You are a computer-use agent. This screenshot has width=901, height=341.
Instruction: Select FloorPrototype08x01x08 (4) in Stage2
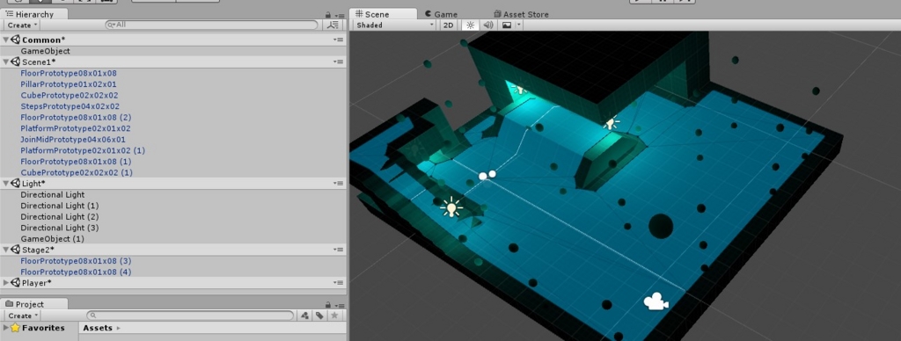(x=77, y=272)
